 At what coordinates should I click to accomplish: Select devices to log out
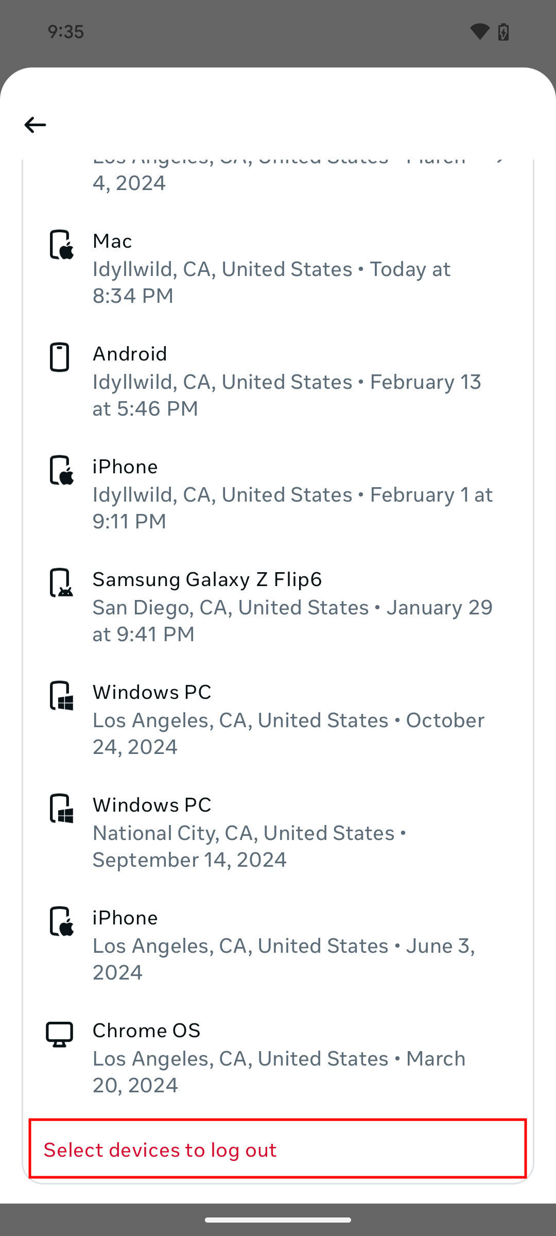[277, 1149]
